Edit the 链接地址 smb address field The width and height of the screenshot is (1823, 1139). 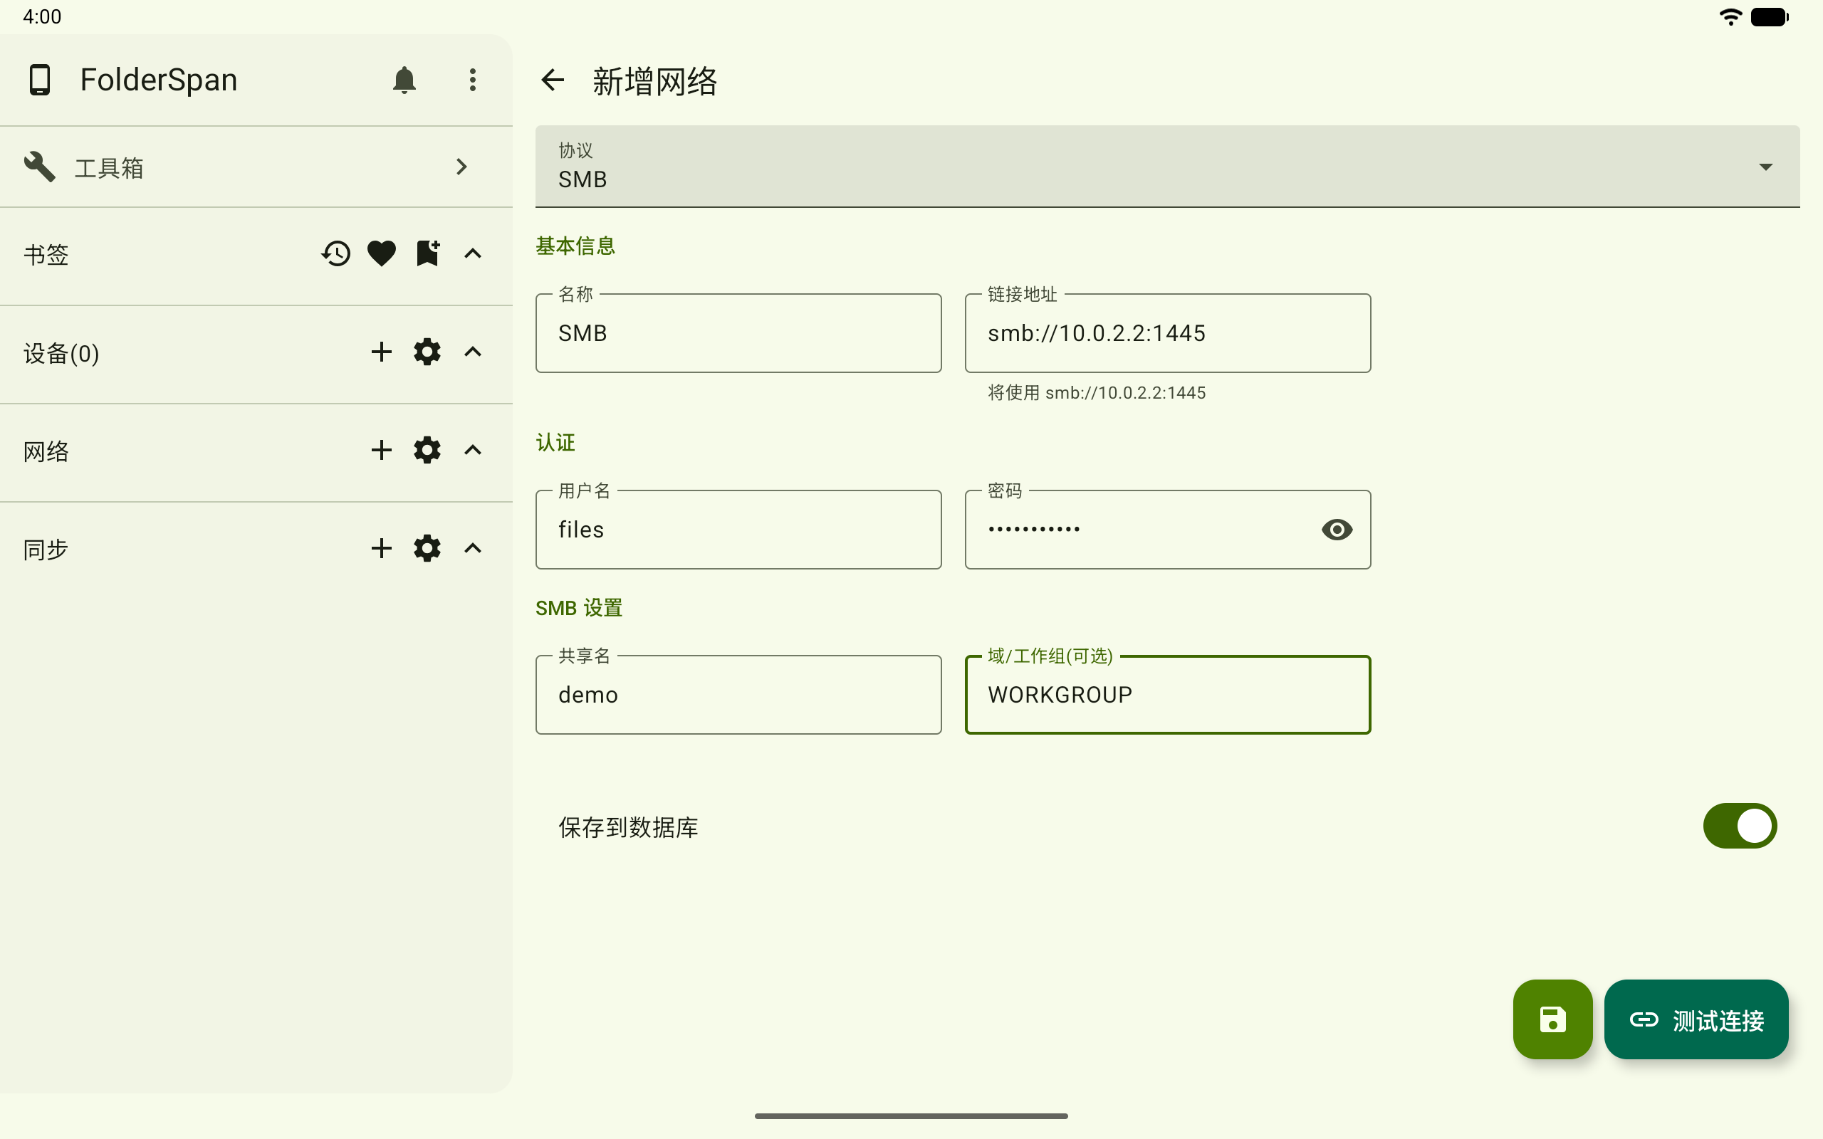point(1168,333)
